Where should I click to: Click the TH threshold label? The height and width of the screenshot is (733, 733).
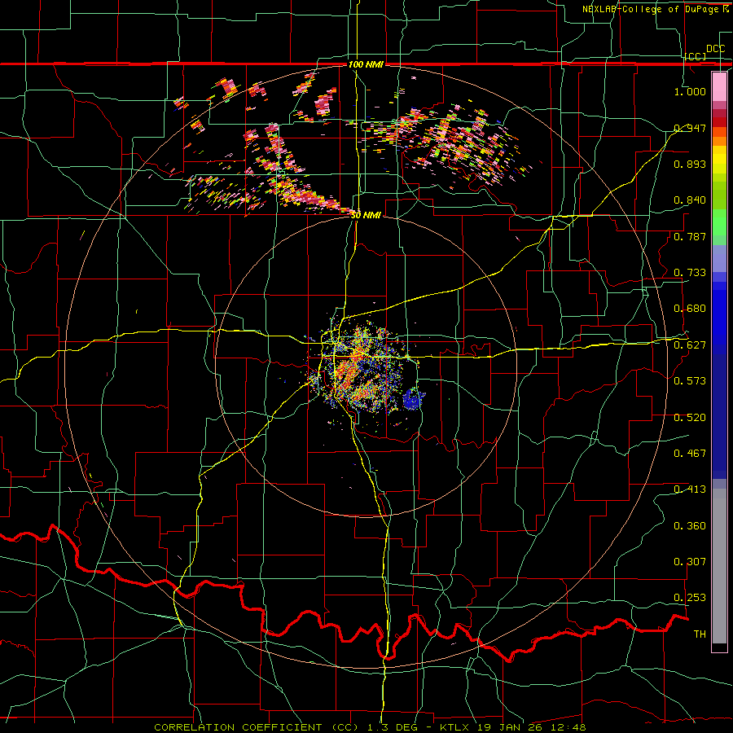[700, 634]
